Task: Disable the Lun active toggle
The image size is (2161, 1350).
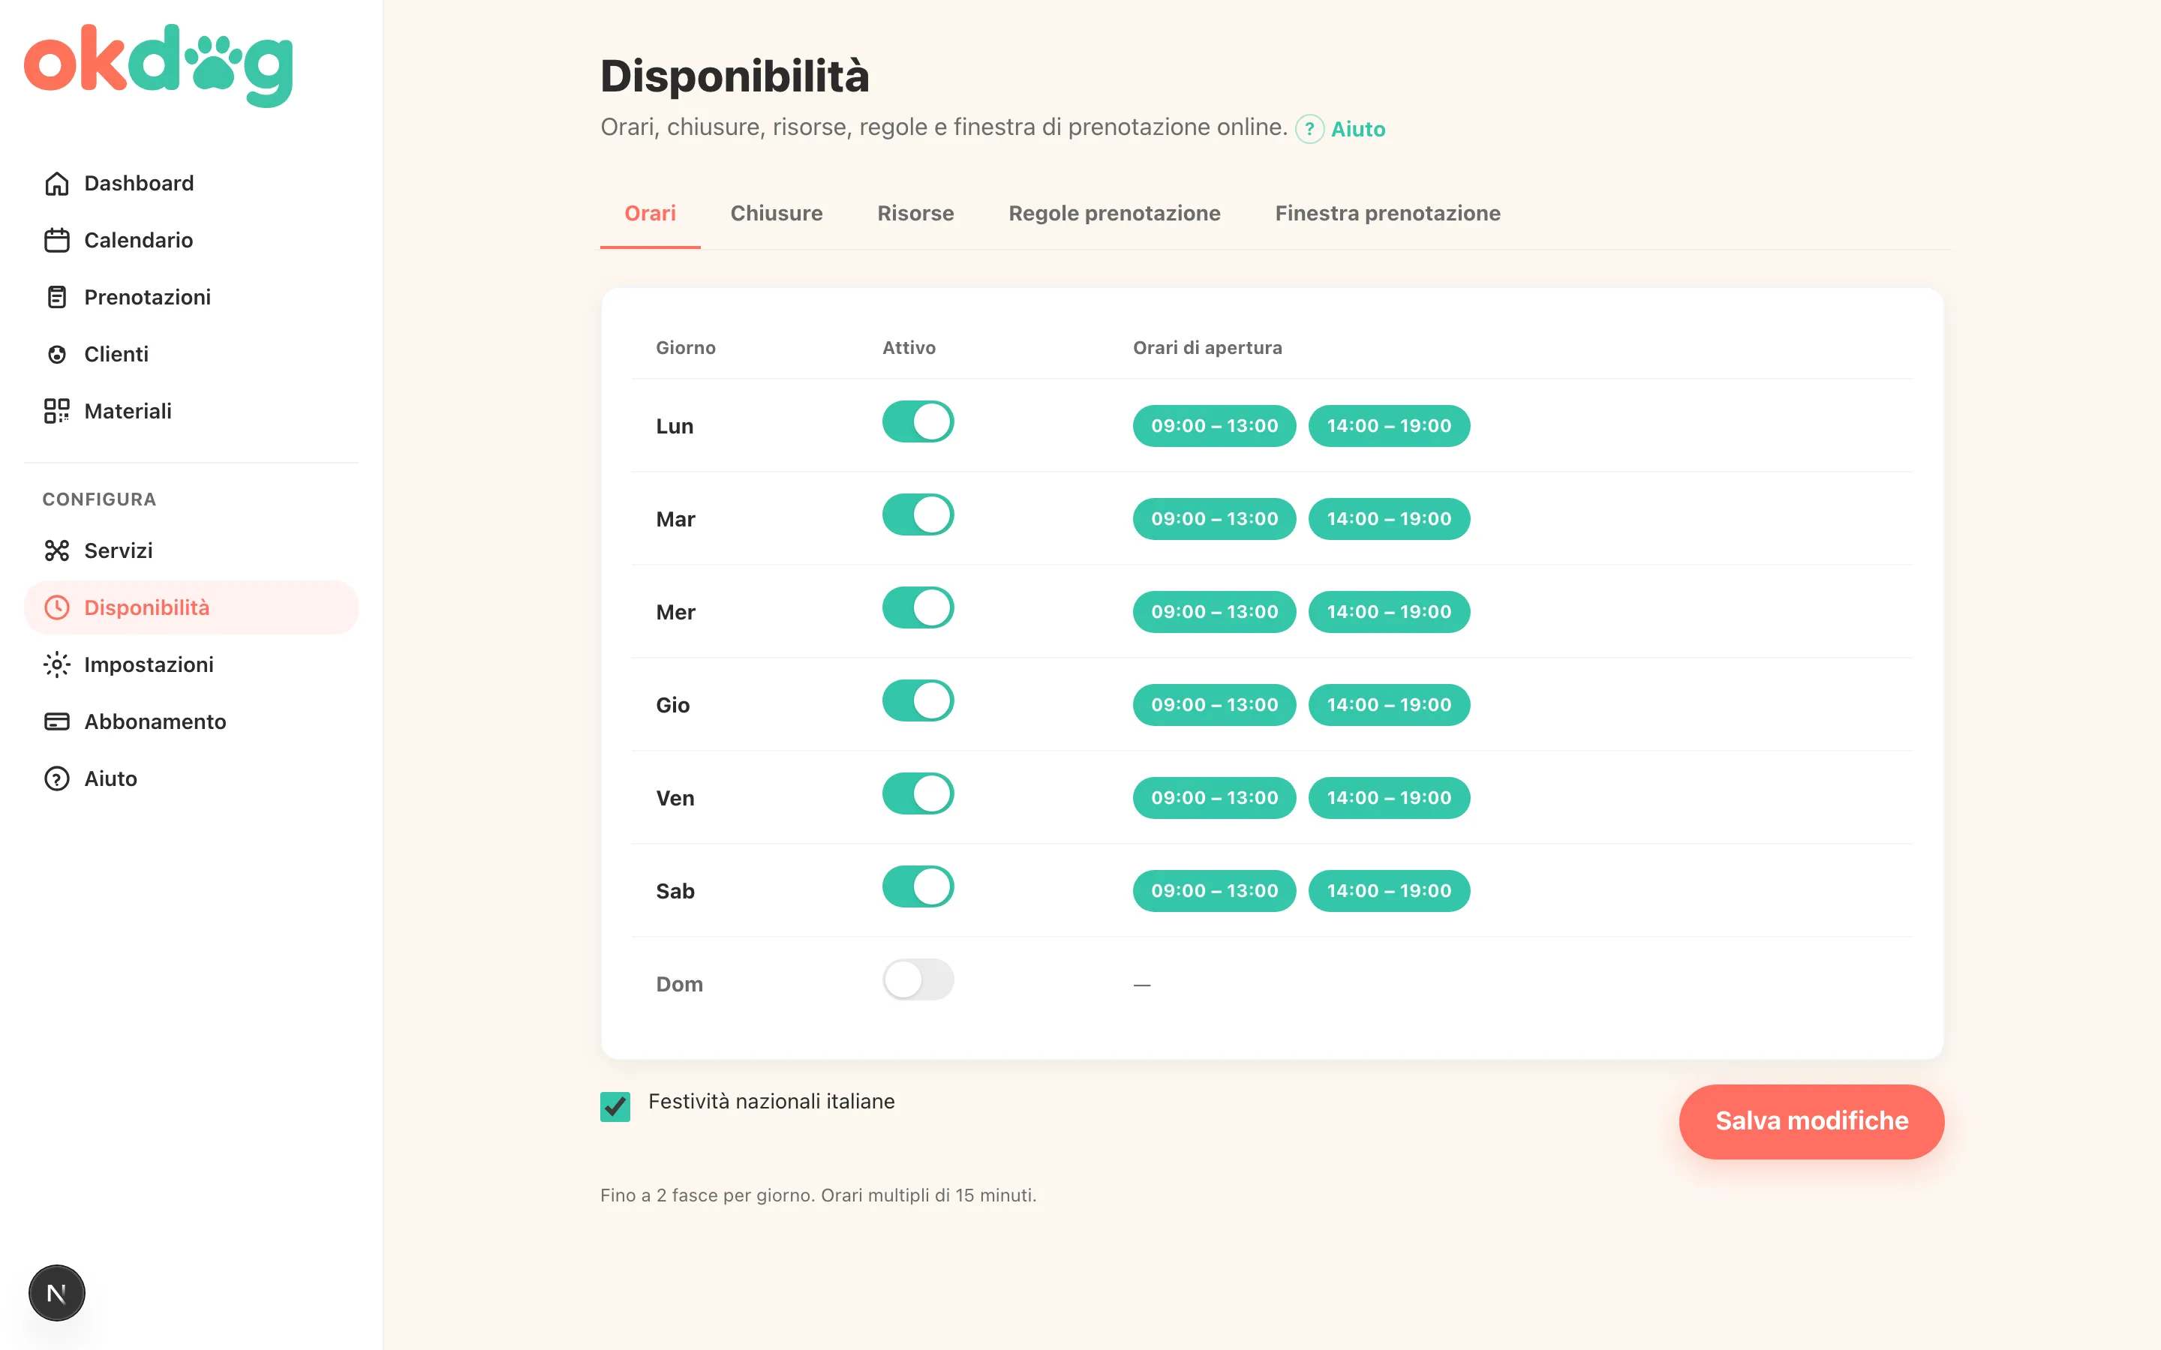Action: pyautogui.click(x=918, y=421)
